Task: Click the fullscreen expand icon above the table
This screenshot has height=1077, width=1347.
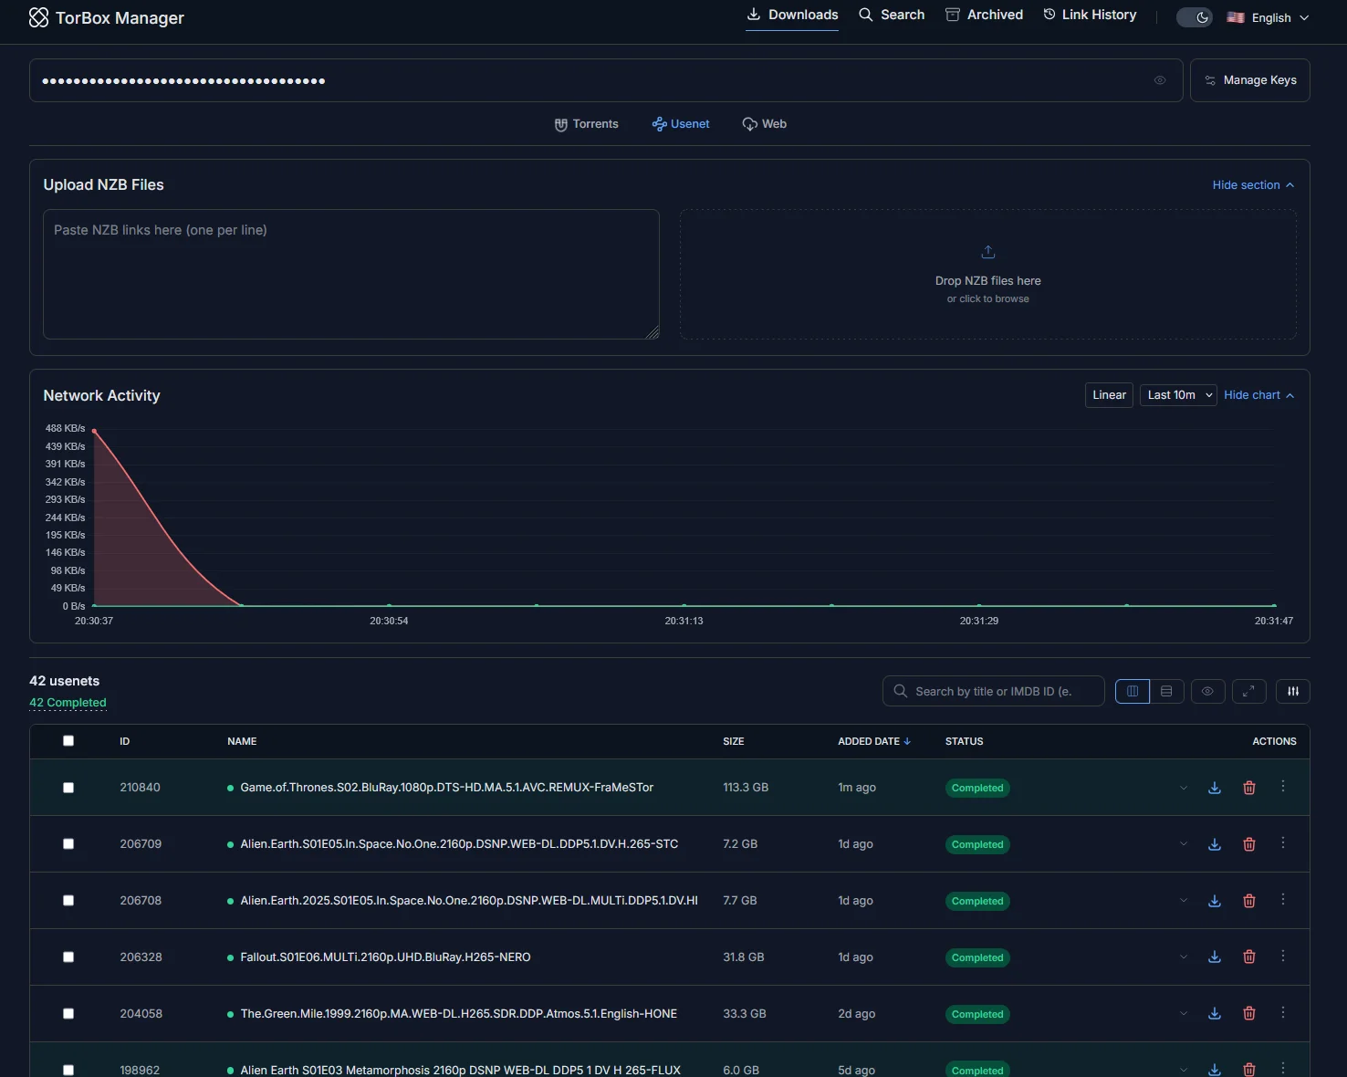Action: click(x=1248, y=691)
